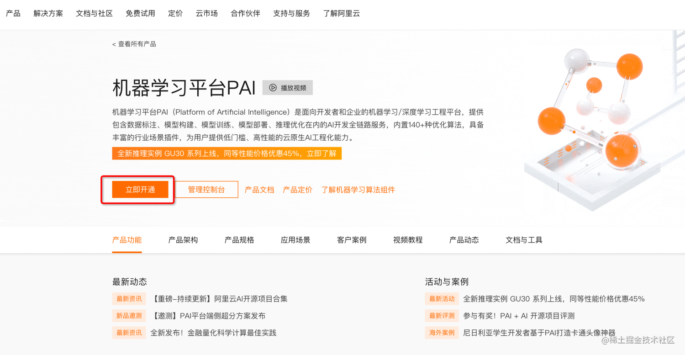This screenshot has width=685, height=355.
Task: Switch to the 客户案例 tab
Action: [x=352, y=240]
